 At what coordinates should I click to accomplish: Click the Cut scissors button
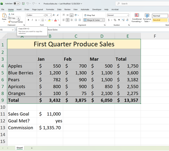(x=11, y=14)
